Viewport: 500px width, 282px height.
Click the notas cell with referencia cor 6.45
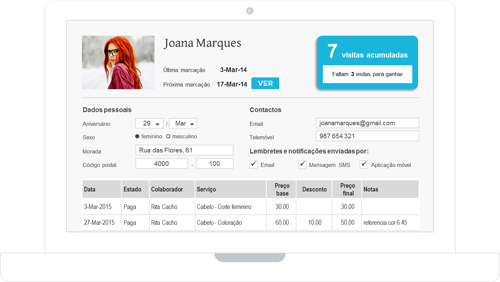coord(390,222)
